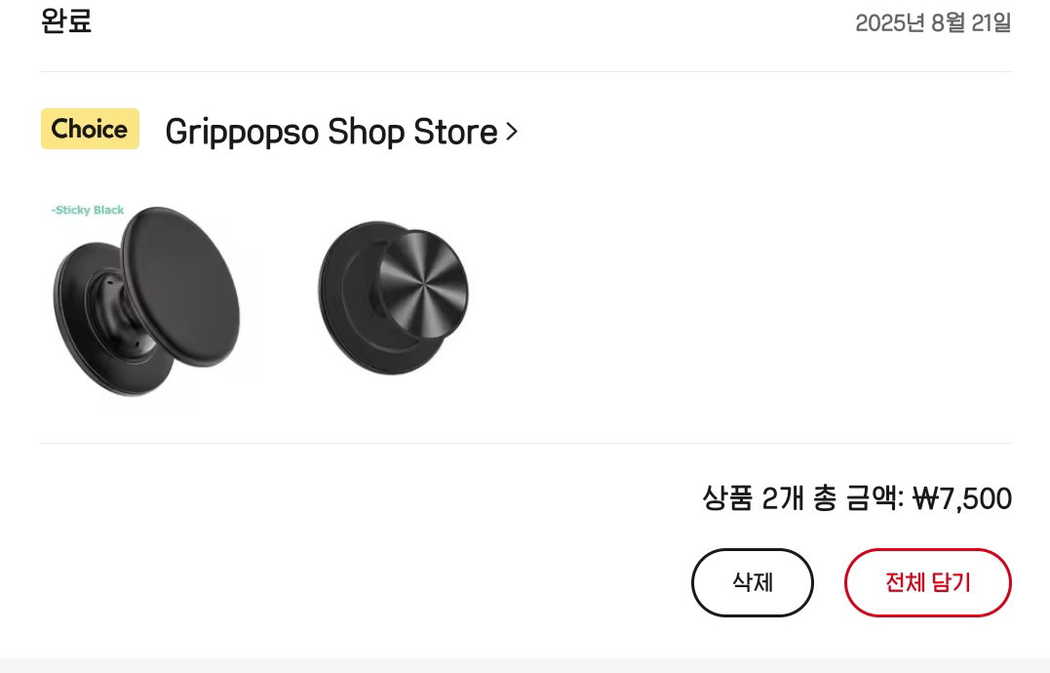Click the yellow Choice badge

point(90,129)
